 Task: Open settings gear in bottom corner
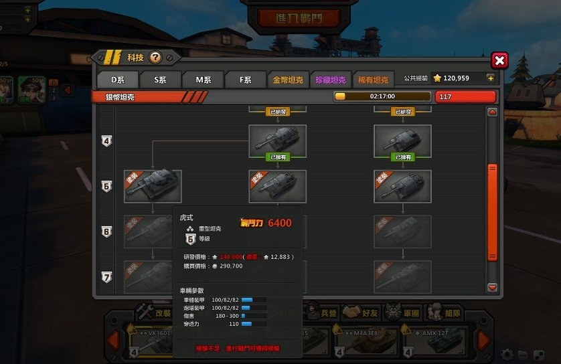click(507, 355)
